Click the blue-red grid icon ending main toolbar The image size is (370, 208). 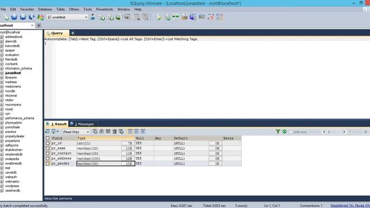click(220, 17)
